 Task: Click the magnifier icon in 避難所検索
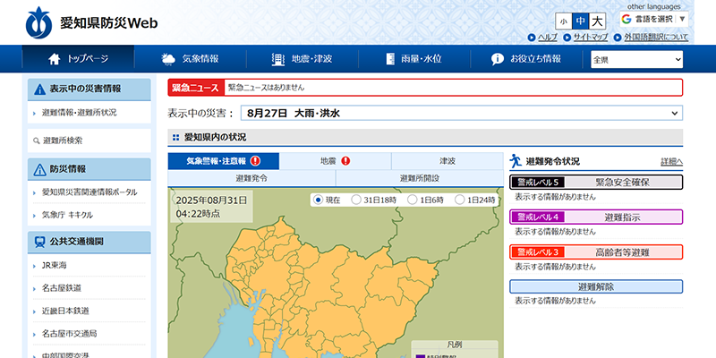click(37, 141)
